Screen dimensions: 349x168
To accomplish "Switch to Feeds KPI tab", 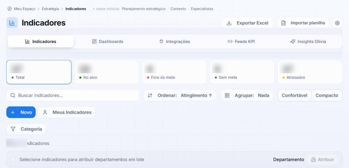I will [241, 41].
